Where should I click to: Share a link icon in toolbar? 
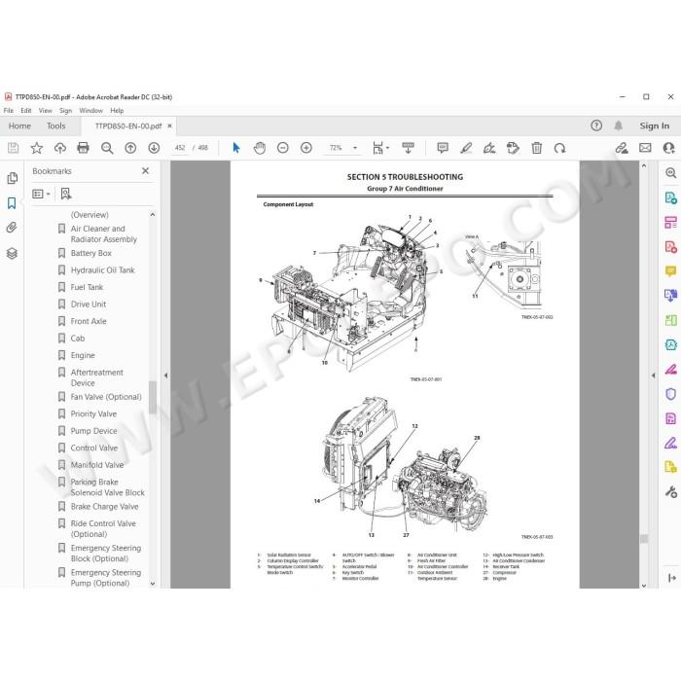(x=622, y=148)
